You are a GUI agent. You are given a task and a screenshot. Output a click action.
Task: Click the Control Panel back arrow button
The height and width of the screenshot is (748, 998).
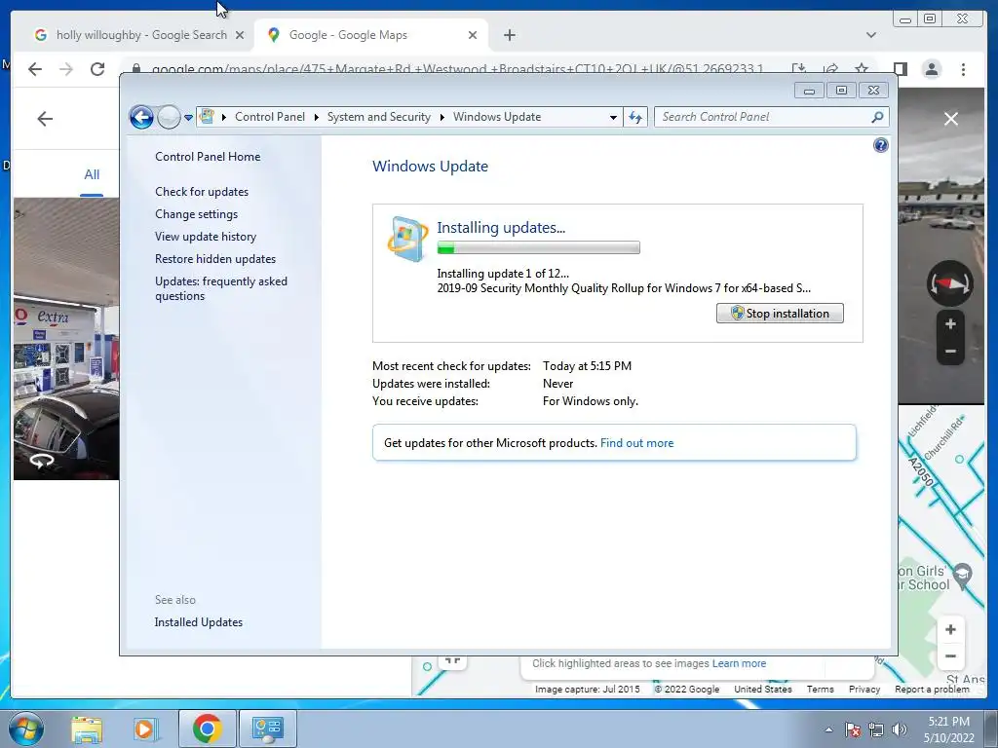pyautogui.click(x=141, y=117)
